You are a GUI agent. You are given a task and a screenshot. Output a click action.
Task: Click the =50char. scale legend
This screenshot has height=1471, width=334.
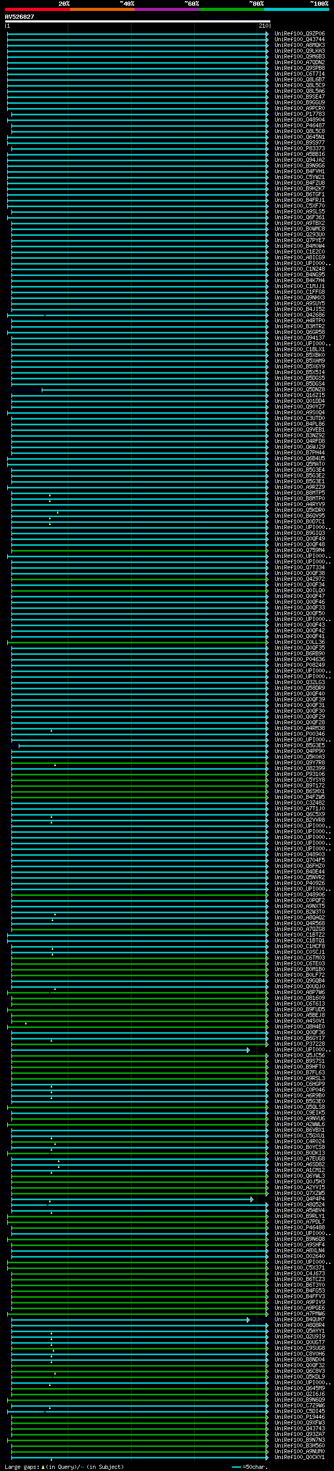pyautogui.click(x=255, y=1467)
